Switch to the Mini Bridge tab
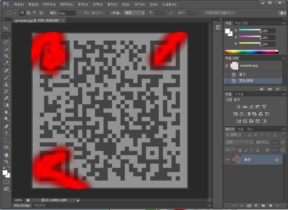The image size is (288, 210). [22, 205]
